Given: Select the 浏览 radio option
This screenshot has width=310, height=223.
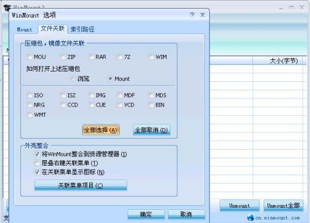Looking at the screenshot, I should (73, 79).
